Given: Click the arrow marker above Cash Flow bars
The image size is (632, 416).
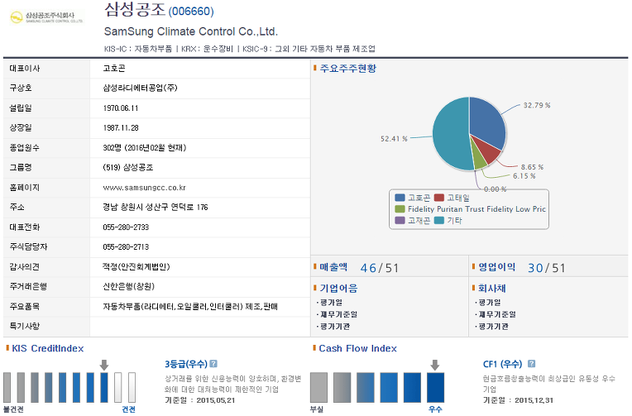Looking at the screenshot, I should point(434,365).
